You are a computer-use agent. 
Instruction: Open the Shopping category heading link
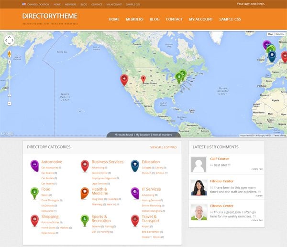(x=50, y=216)
